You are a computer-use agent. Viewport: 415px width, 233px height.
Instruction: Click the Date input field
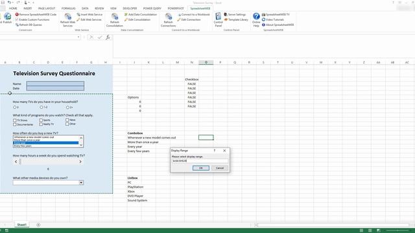tap(55, 88)
